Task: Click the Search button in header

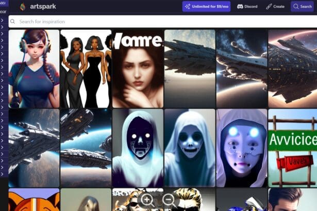Action: (302, 7)
